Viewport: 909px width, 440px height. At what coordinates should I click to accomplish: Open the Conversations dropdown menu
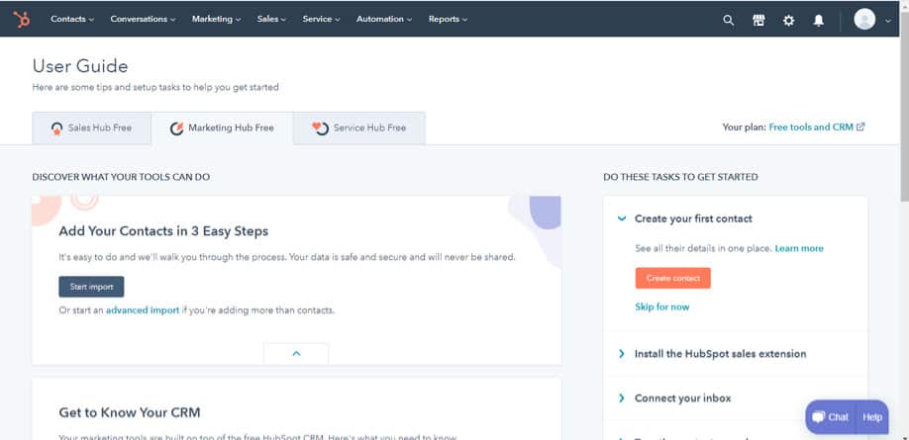point(143,19)
